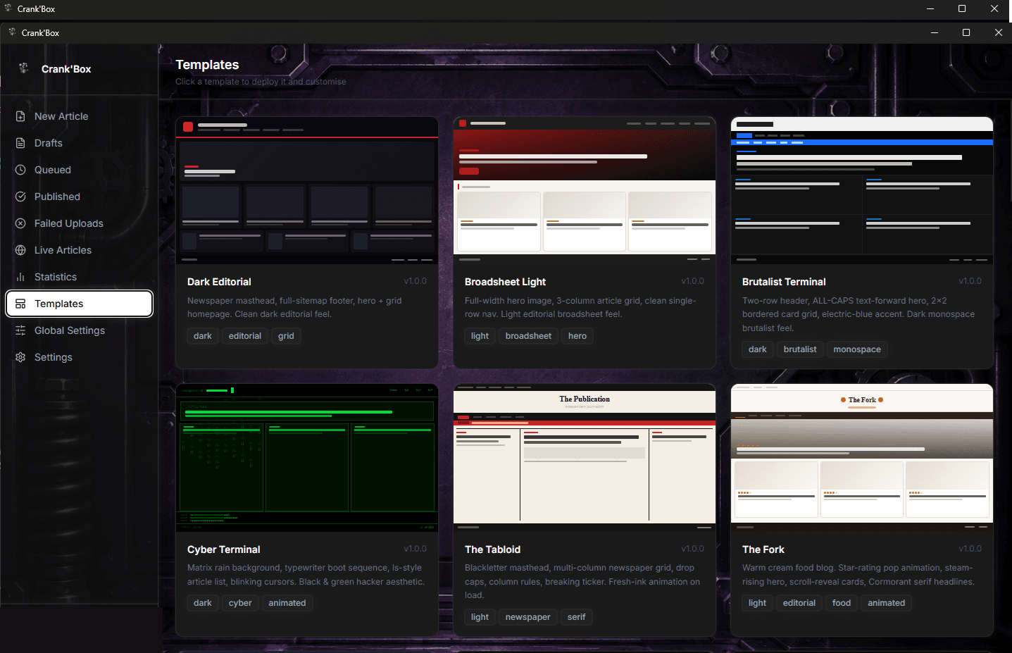
Task: Click the 'cyber' tag
Action: click(240, 603)
